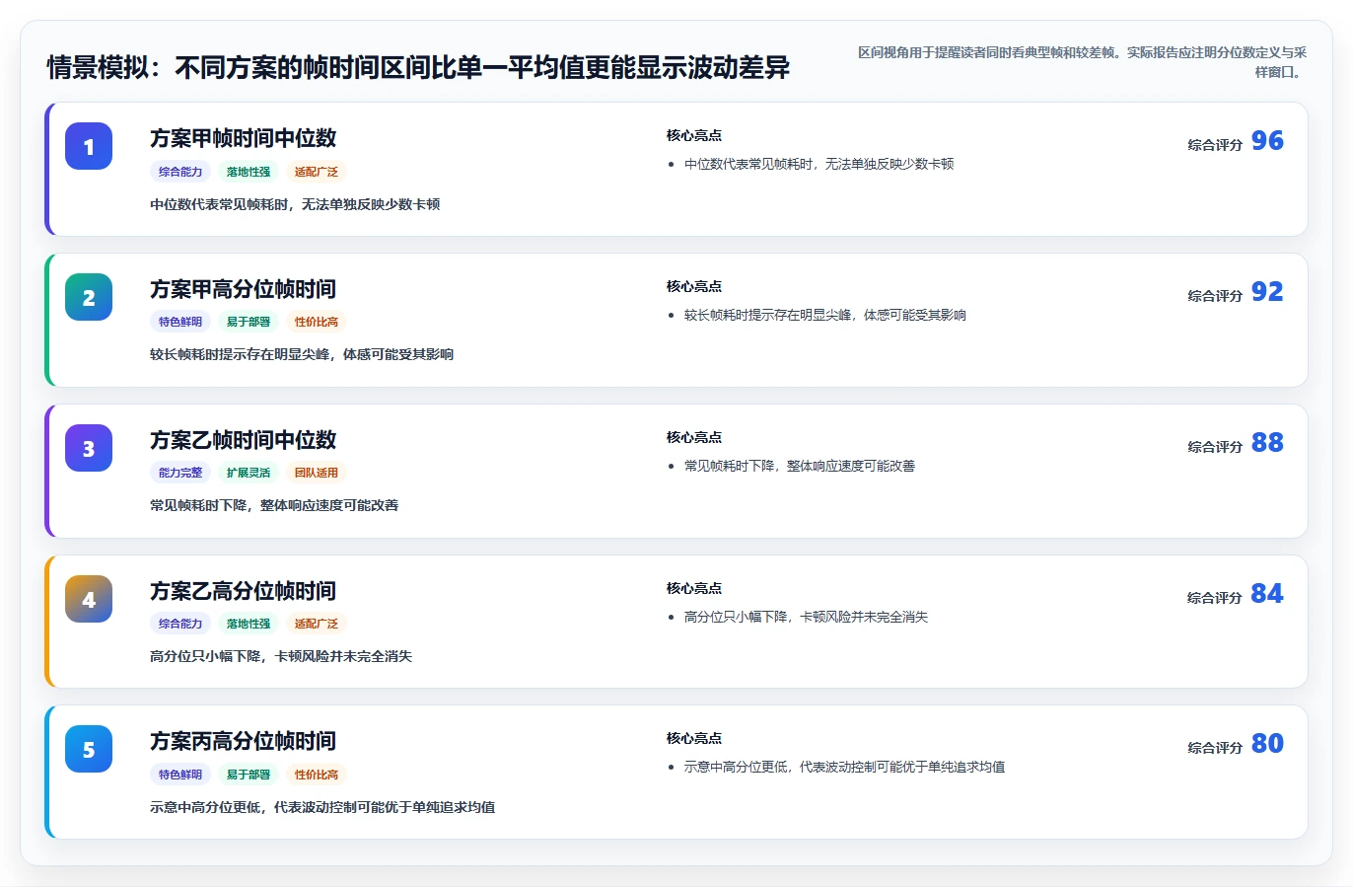Select the title 方案乙高分位帧时间
1353x887 pixels.
click(x=243, y=591)
